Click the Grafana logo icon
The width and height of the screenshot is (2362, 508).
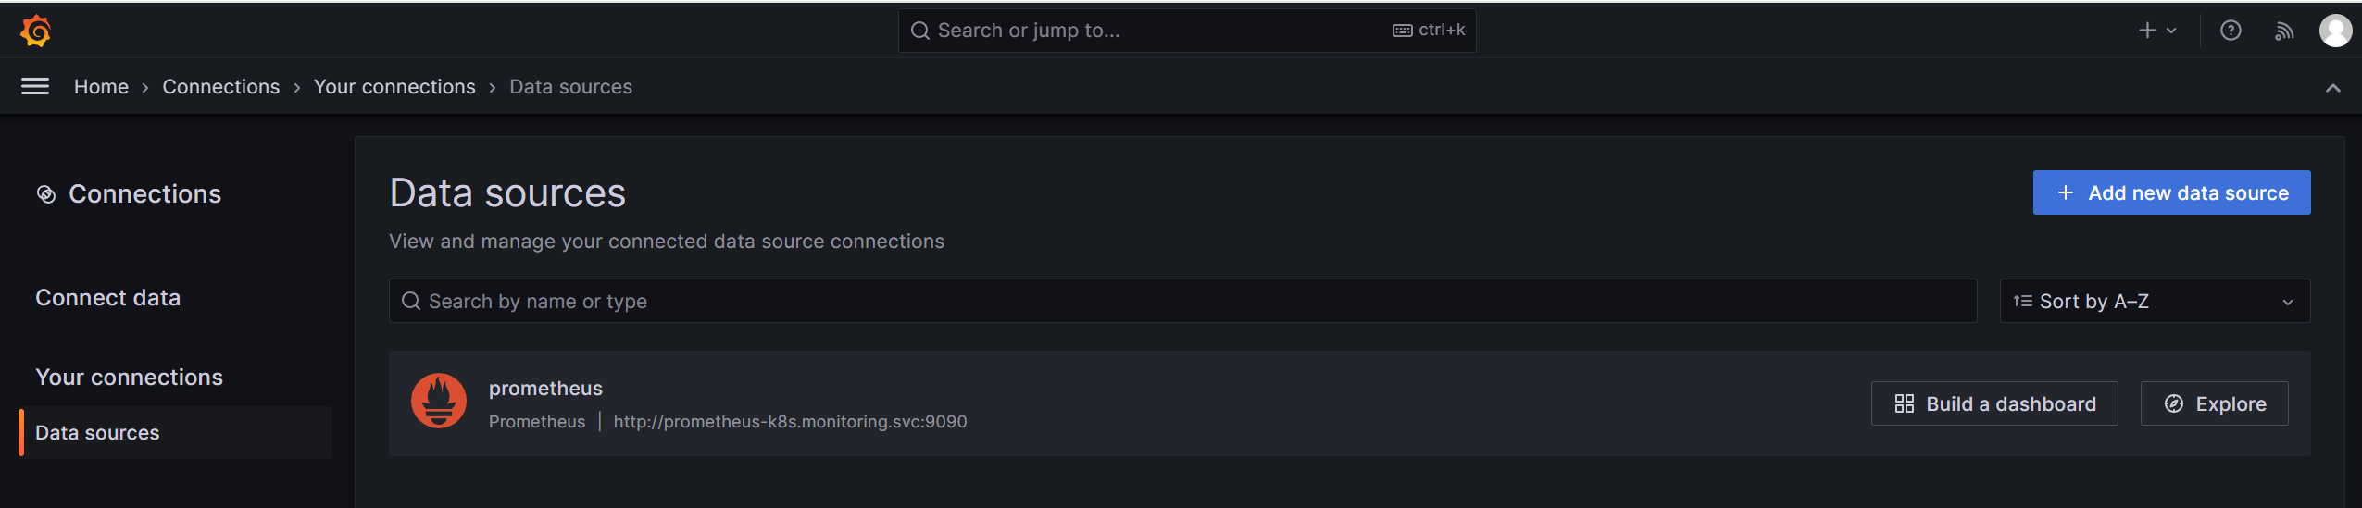pyautogui.click(x=35, y=31)
